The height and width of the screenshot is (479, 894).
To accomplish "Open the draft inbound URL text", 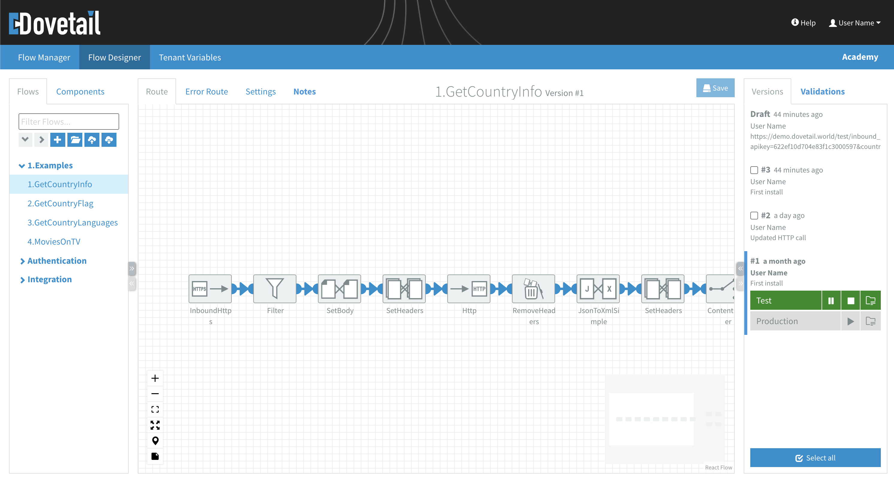I will (815, 141).
